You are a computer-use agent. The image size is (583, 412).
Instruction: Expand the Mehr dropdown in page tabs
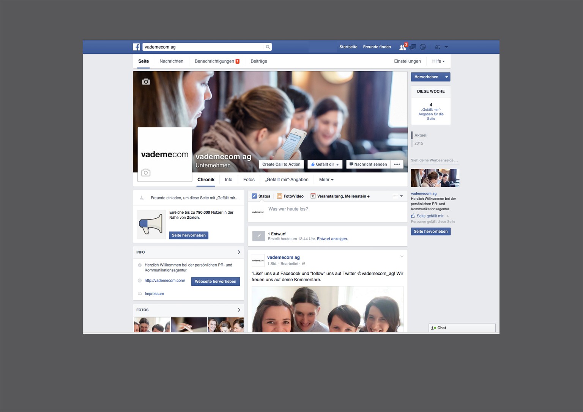click(326, 180)
